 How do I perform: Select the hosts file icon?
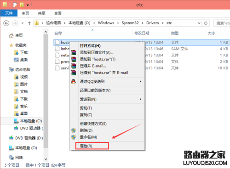point(57,42)
